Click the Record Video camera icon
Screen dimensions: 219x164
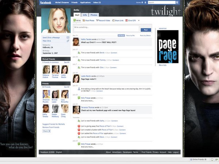[97, 20]
